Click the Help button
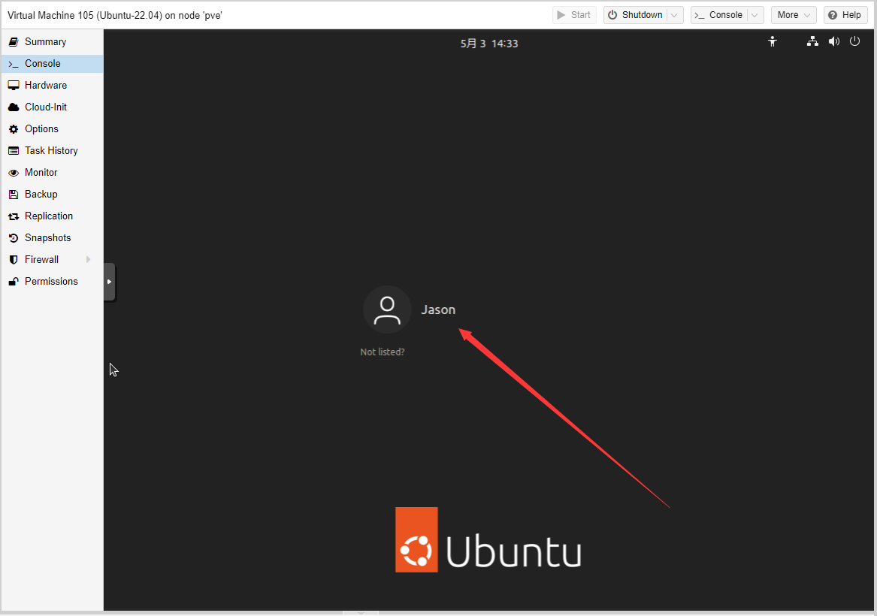877x616 pixels. click(845, 15)
